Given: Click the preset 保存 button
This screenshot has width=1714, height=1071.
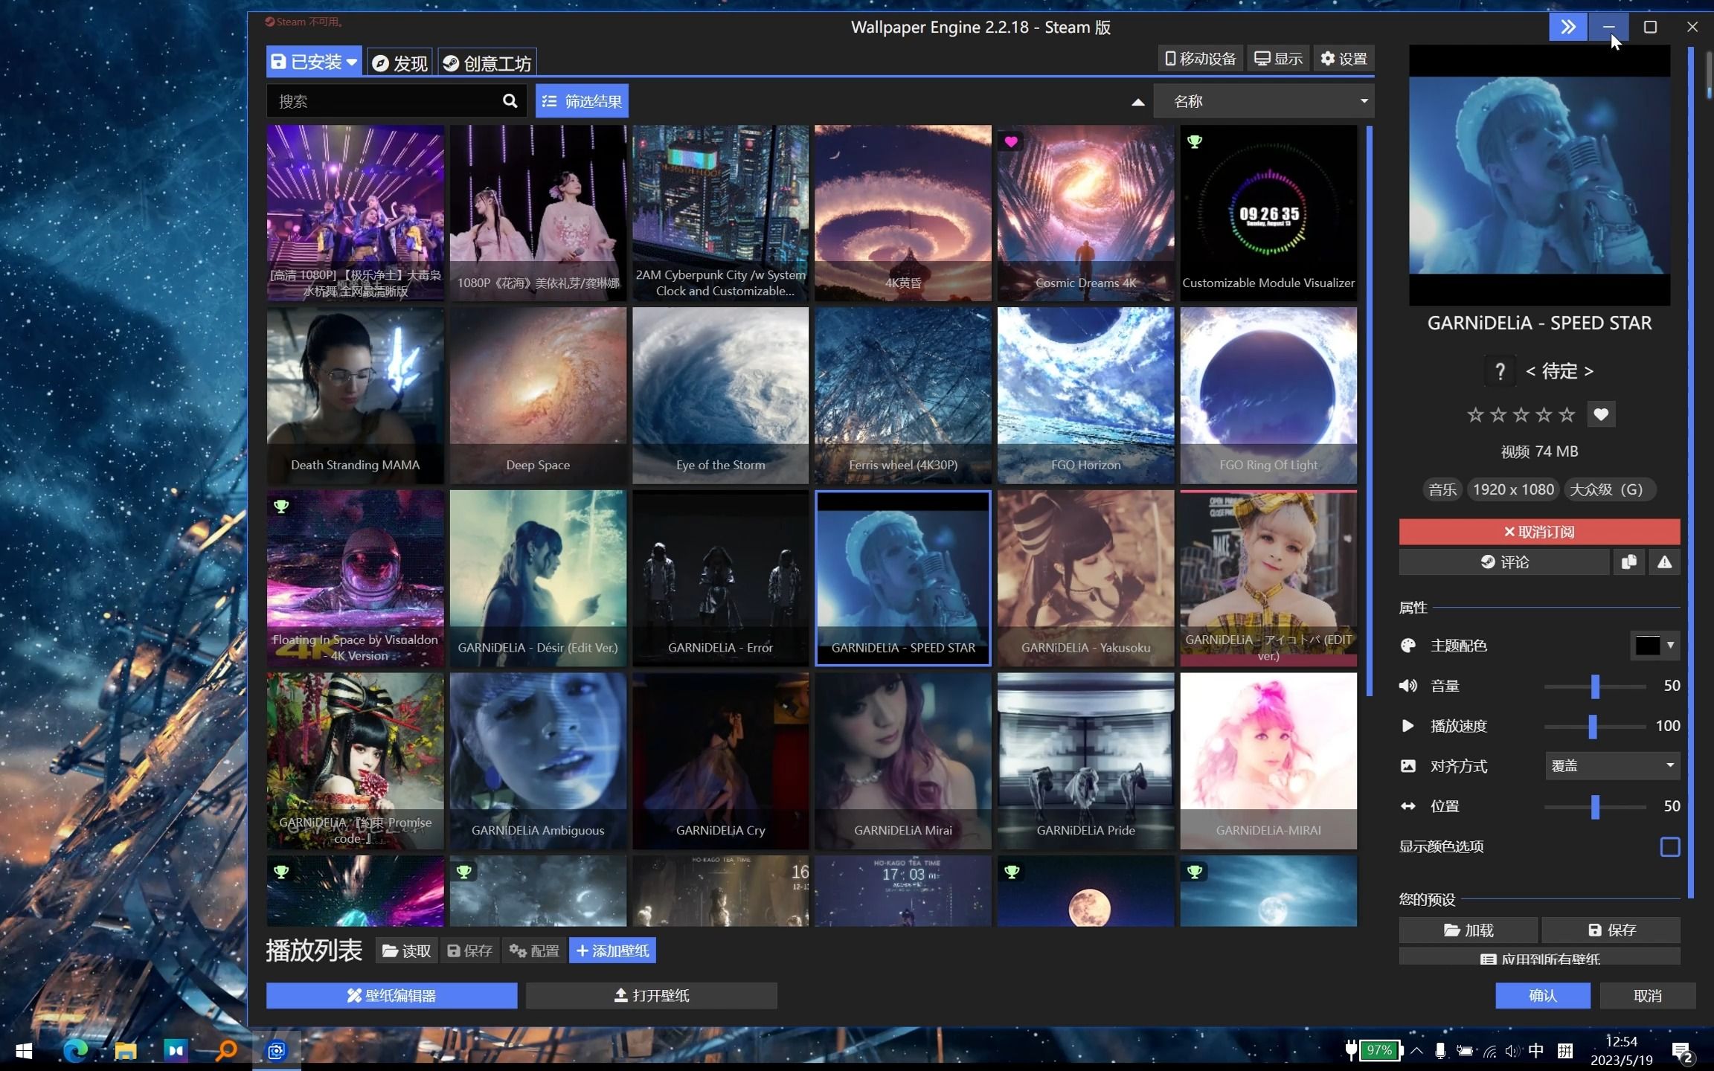Looking at the screenshot, I should coord(1611,930).
